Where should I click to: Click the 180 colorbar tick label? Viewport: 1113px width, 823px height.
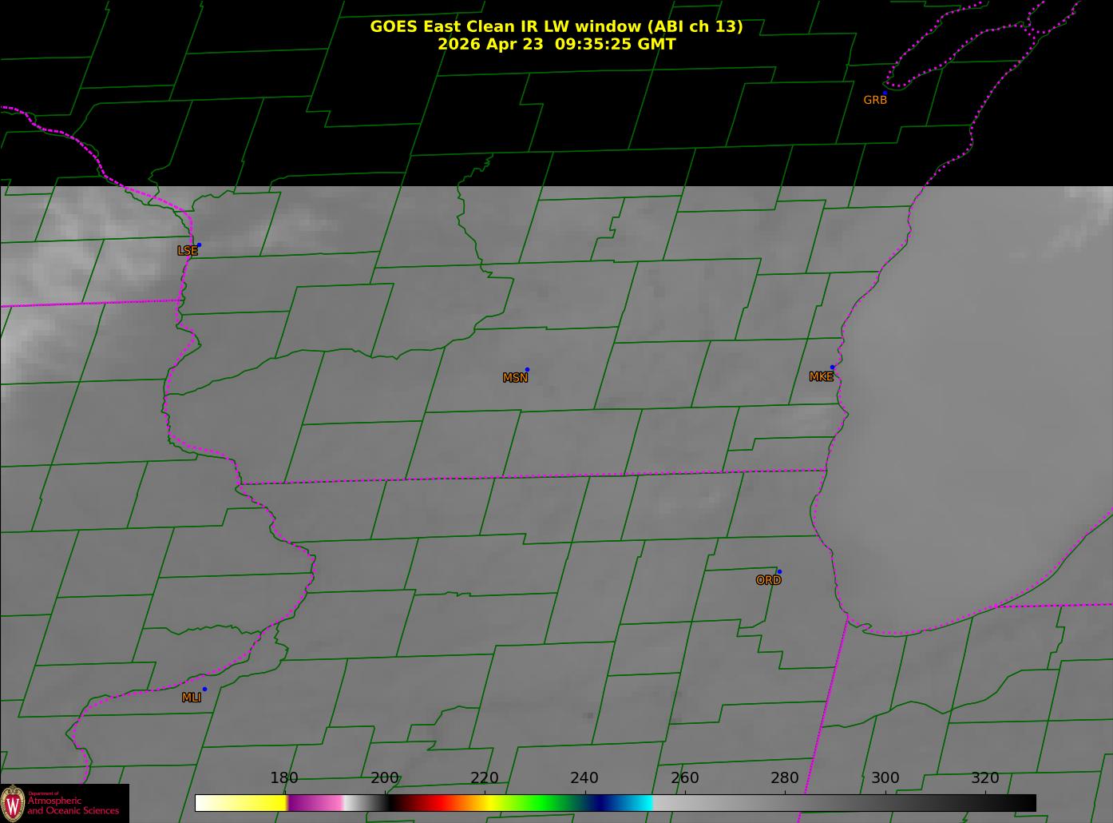(x=284, y=777)
